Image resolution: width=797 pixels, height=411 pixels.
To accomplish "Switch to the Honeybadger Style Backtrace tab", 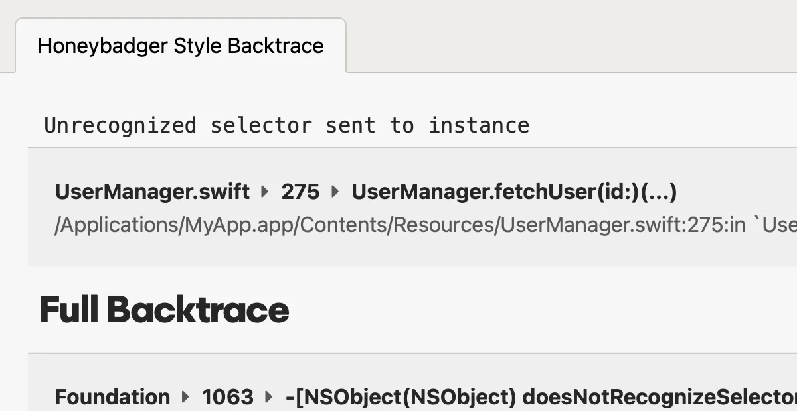I will [180, 46].
